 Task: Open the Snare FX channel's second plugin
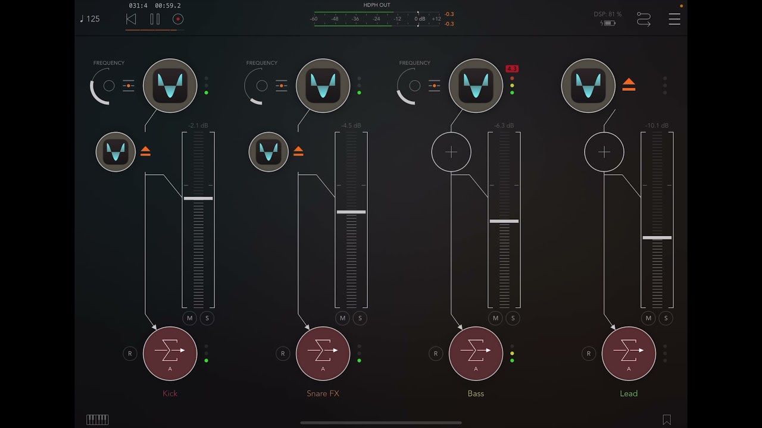coord(268,152)
